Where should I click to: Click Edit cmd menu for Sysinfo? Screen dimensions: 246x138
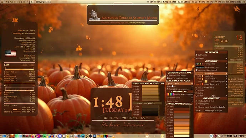211,107
